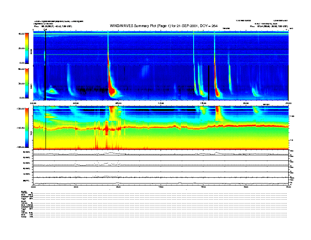311x240 pixels.
Task: Click the RAD1 color scale bar
Action: 27,83
